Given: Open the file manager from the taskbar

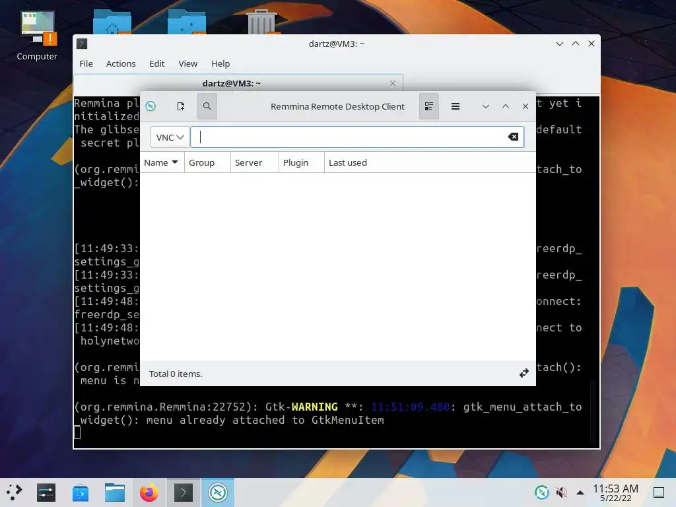Looking at the screenshot, I should (x=115, y=492).
